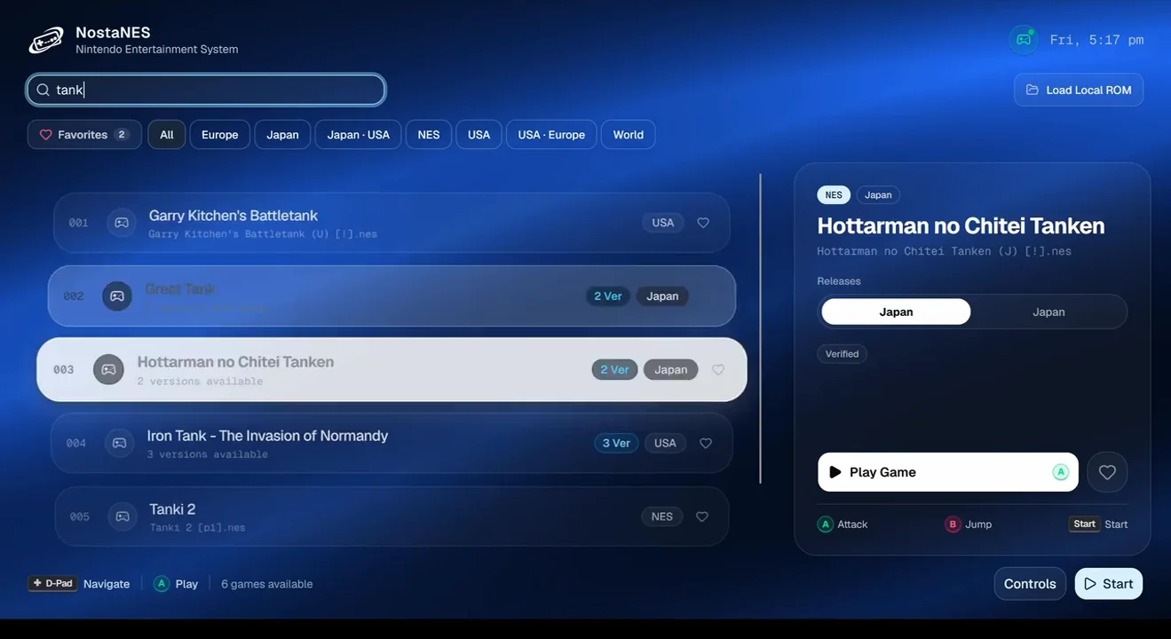The height and width of the screenshot is (639, 1171).
Task: Click gamepad icon on Great Tank row
Action: click(x=117, y=296)
